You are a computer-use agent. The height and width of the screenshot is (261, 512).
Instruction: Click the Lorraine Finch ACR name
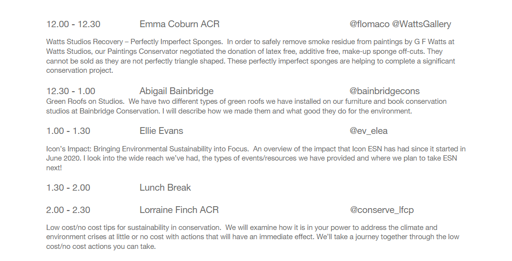tap(179, 210)
